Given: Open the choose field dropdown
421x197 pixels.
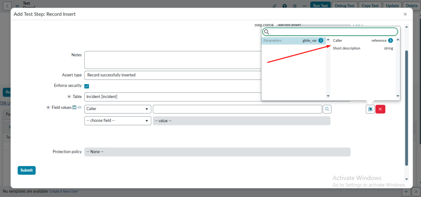Looking at the screenshot, I should (x=118, y=121).
